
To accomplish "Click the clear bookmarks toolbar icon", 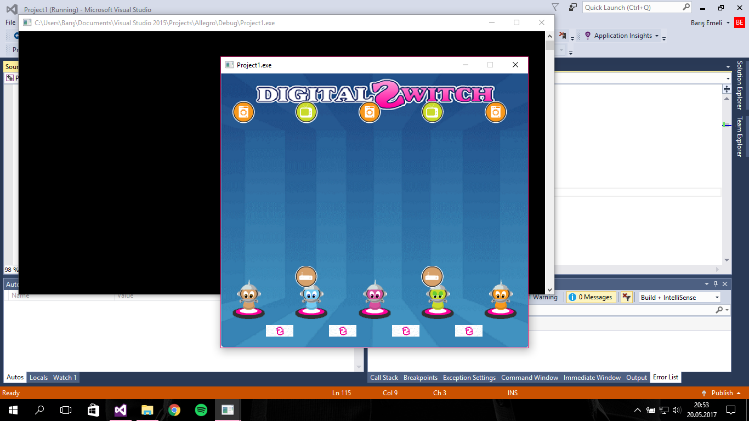I will tap(562, 36).
